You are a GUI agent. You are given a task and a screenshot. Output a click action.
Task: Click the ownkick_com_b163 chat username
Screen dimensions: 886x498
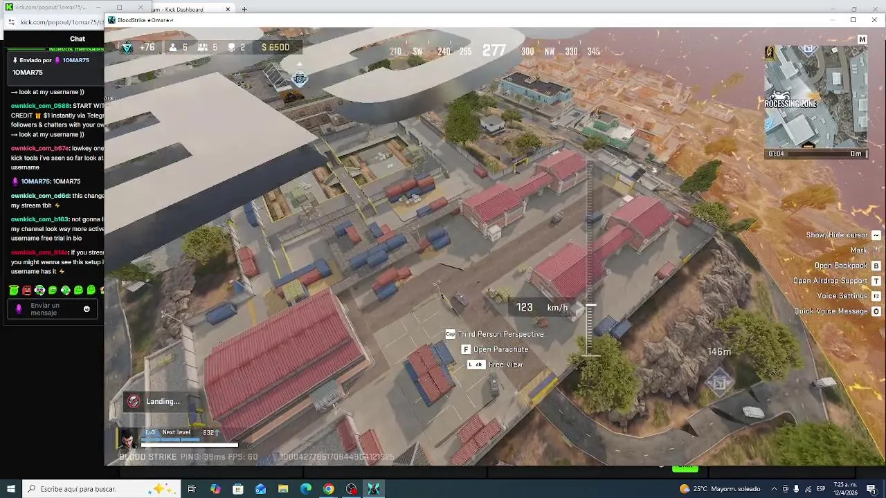pyautogui.click(x=39, y=219)
